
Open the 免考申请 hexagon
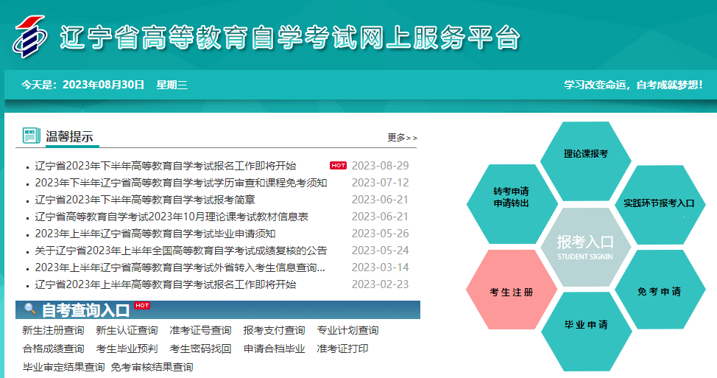pos(659,291)
